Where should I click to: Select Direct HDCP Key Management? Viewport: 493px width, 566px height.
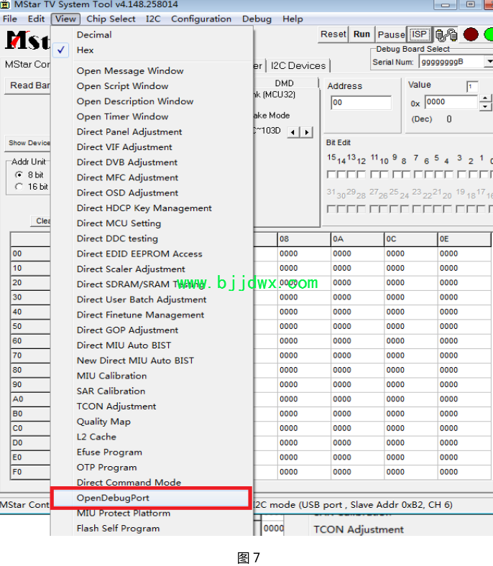pyautogui.click(x=152, y=208)
